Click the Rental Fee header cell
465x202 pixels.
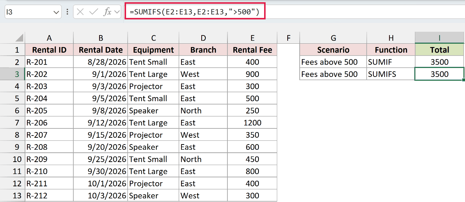pyautogui.click(x=253, y=50)
